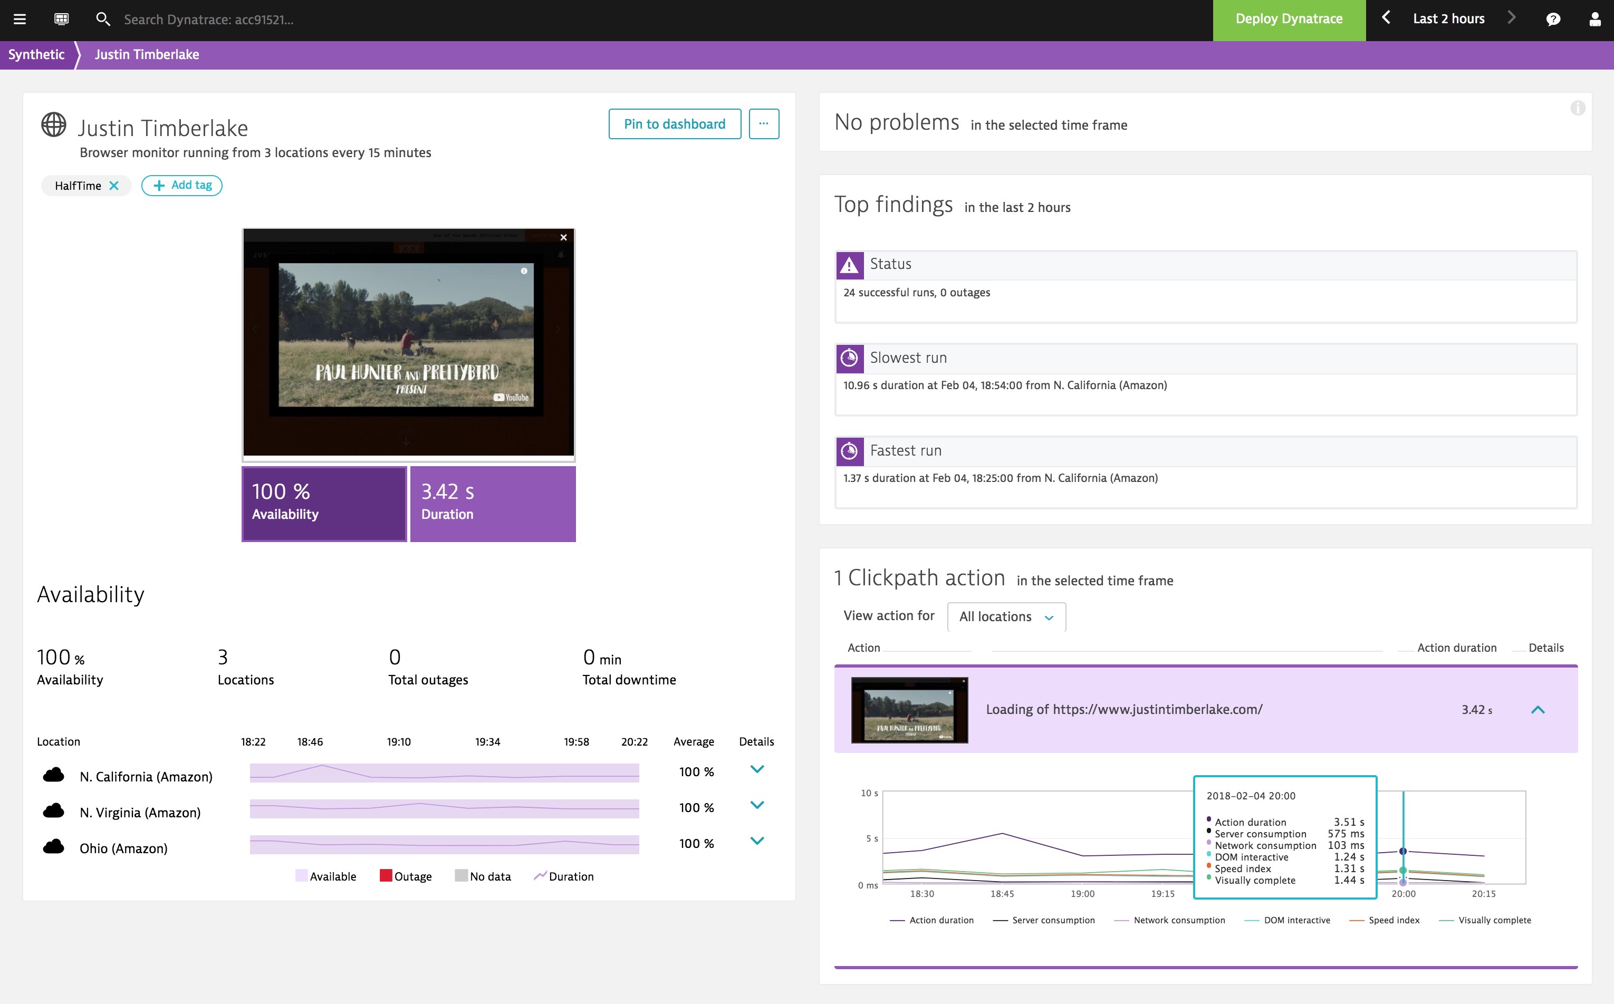Screen dimensions: 1614x1004
Task: Open the Slowest run finding details
Action: click(1206, 380)
